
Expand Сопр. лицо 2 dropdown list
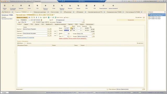[x=48, y=36]
